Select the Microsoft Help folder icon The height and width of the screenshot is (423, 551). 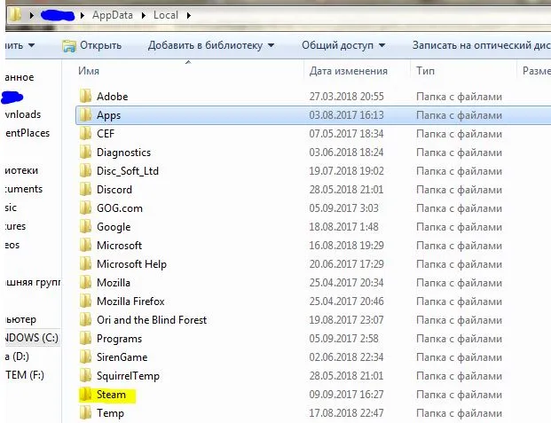point(85,264)
